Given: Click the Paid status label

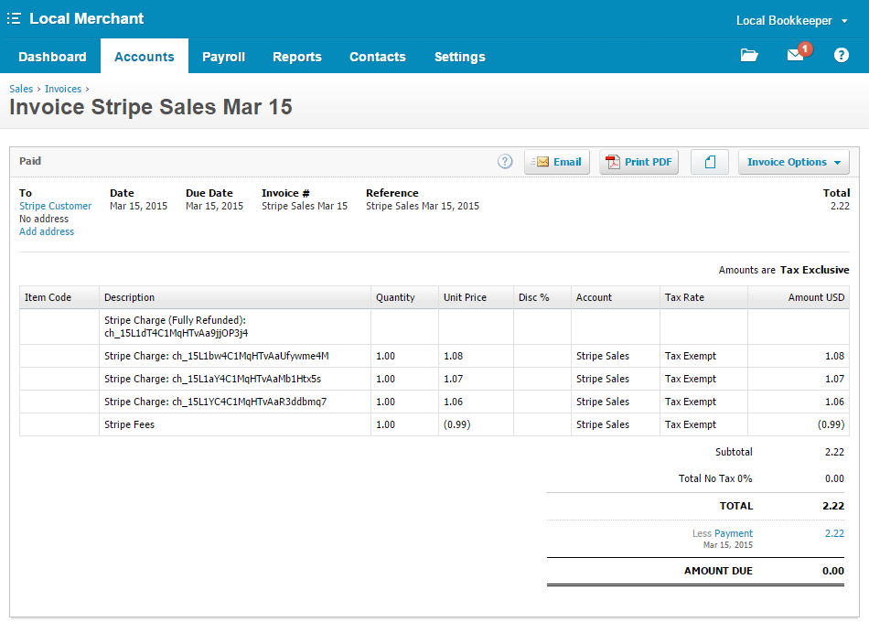Looking at the screenshot, I should click(x=30, y=161).
